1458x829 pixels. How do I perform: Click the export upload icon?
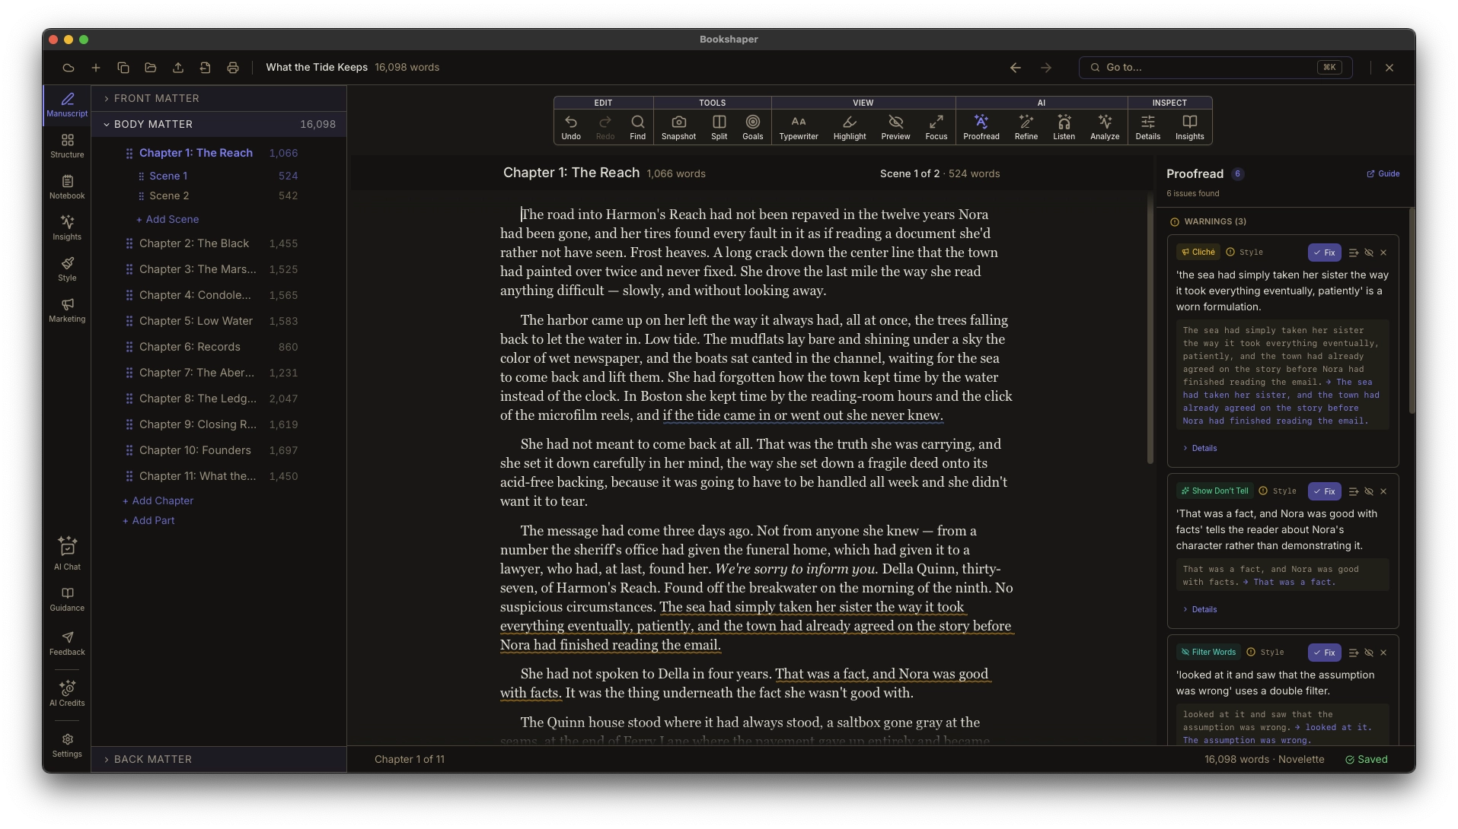point(178,68)
